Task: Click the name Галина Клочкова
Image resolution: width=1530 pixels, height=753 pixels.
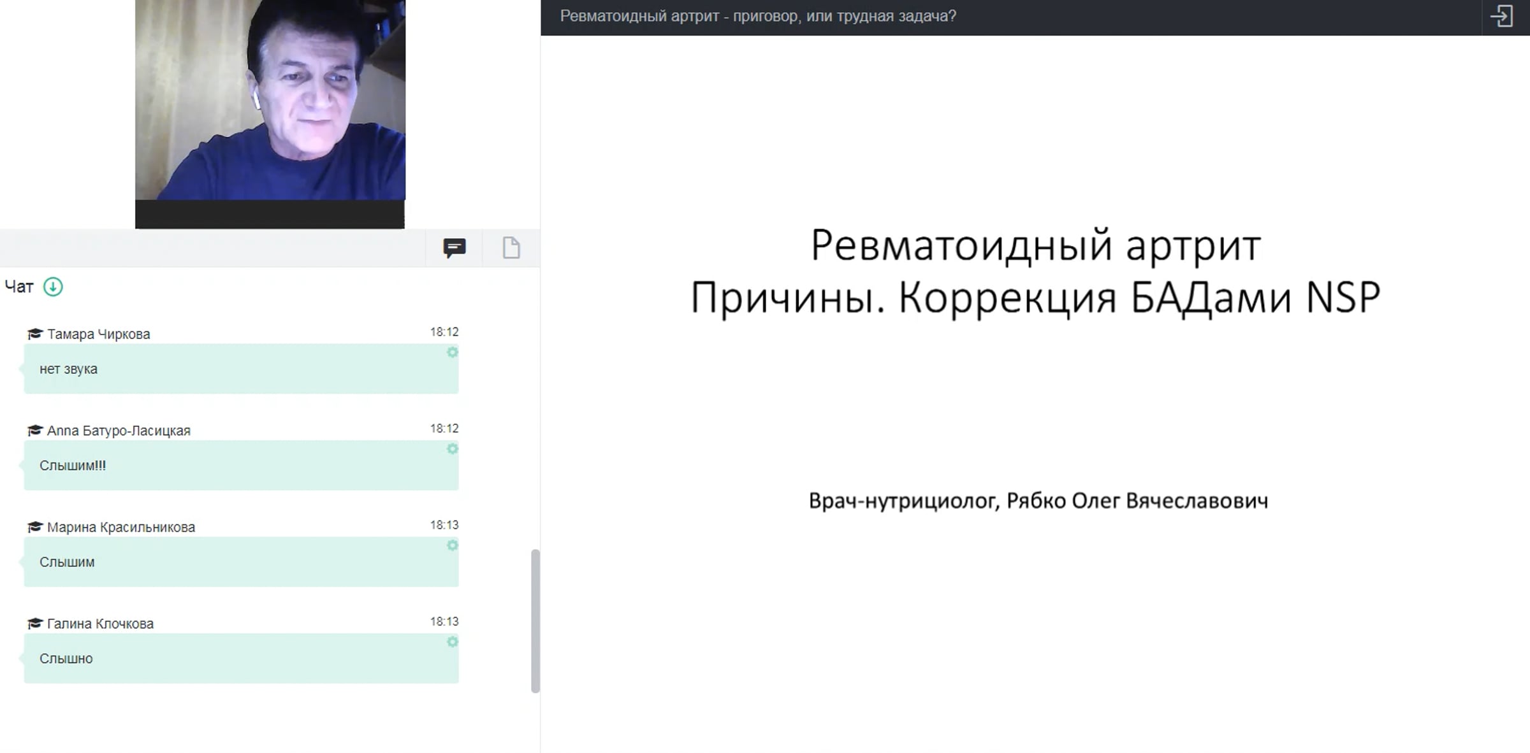Action: 100,624
